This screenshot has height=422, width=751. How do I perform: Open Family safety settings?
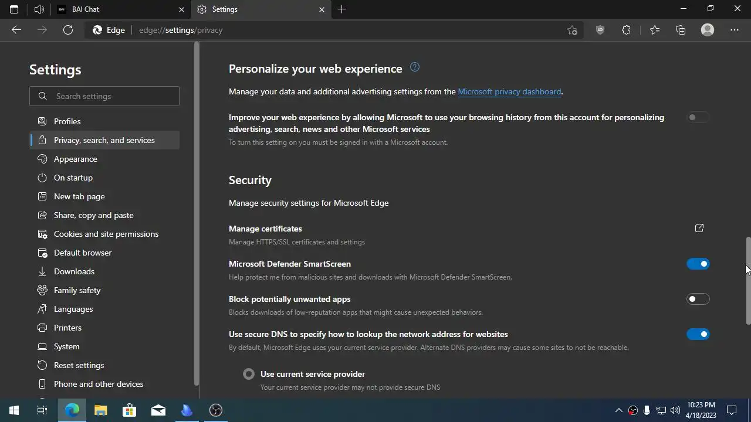pos(104,290)
